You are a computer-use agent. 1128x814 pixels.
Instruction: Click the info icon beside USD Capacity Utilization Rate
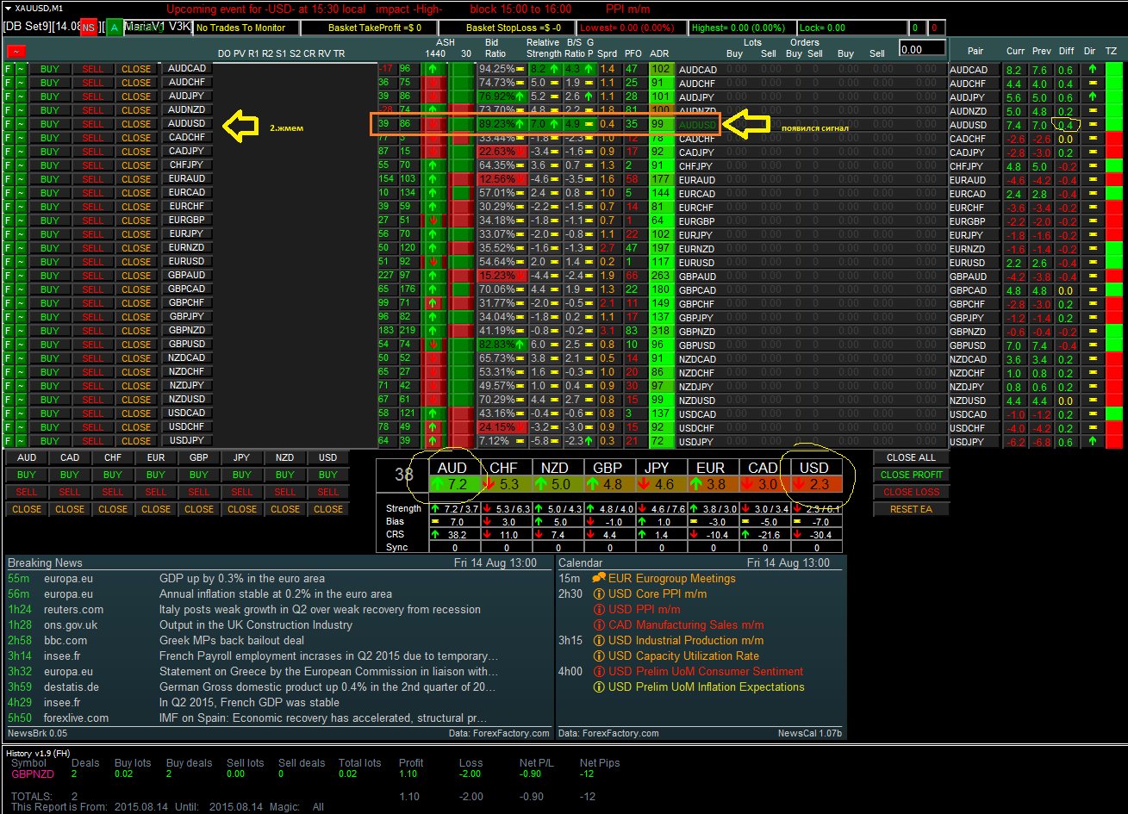599,656
